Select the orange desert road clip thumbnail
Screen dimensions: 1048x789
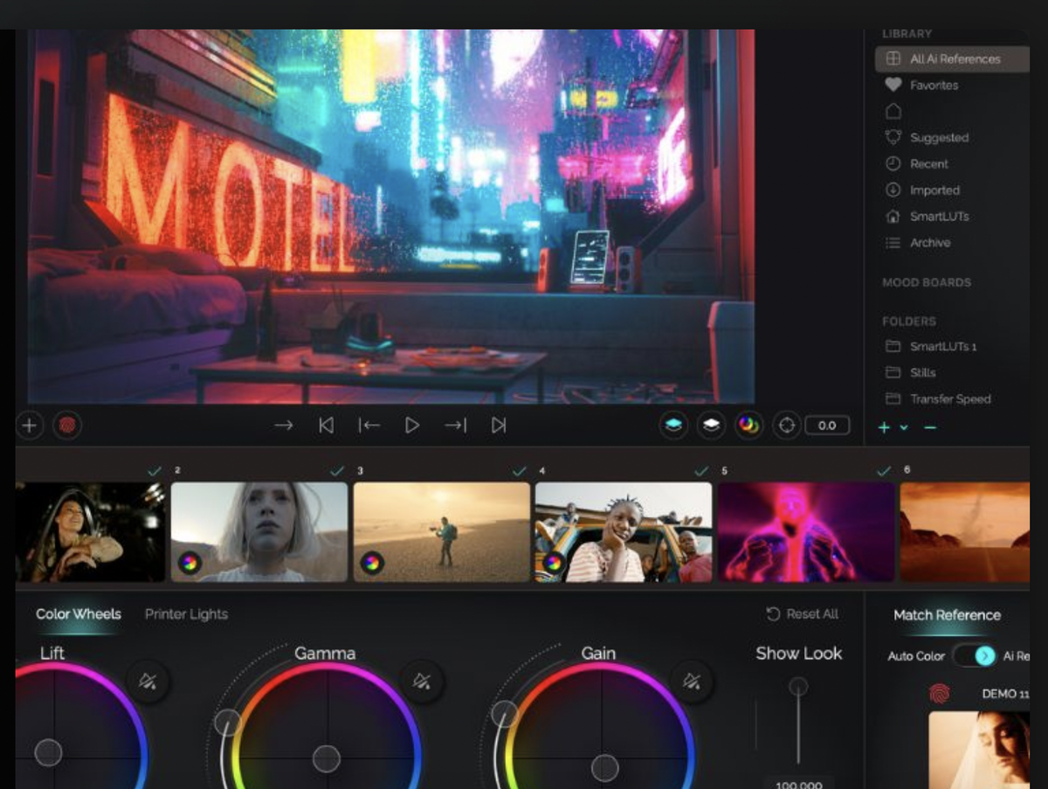click(965, 532)
